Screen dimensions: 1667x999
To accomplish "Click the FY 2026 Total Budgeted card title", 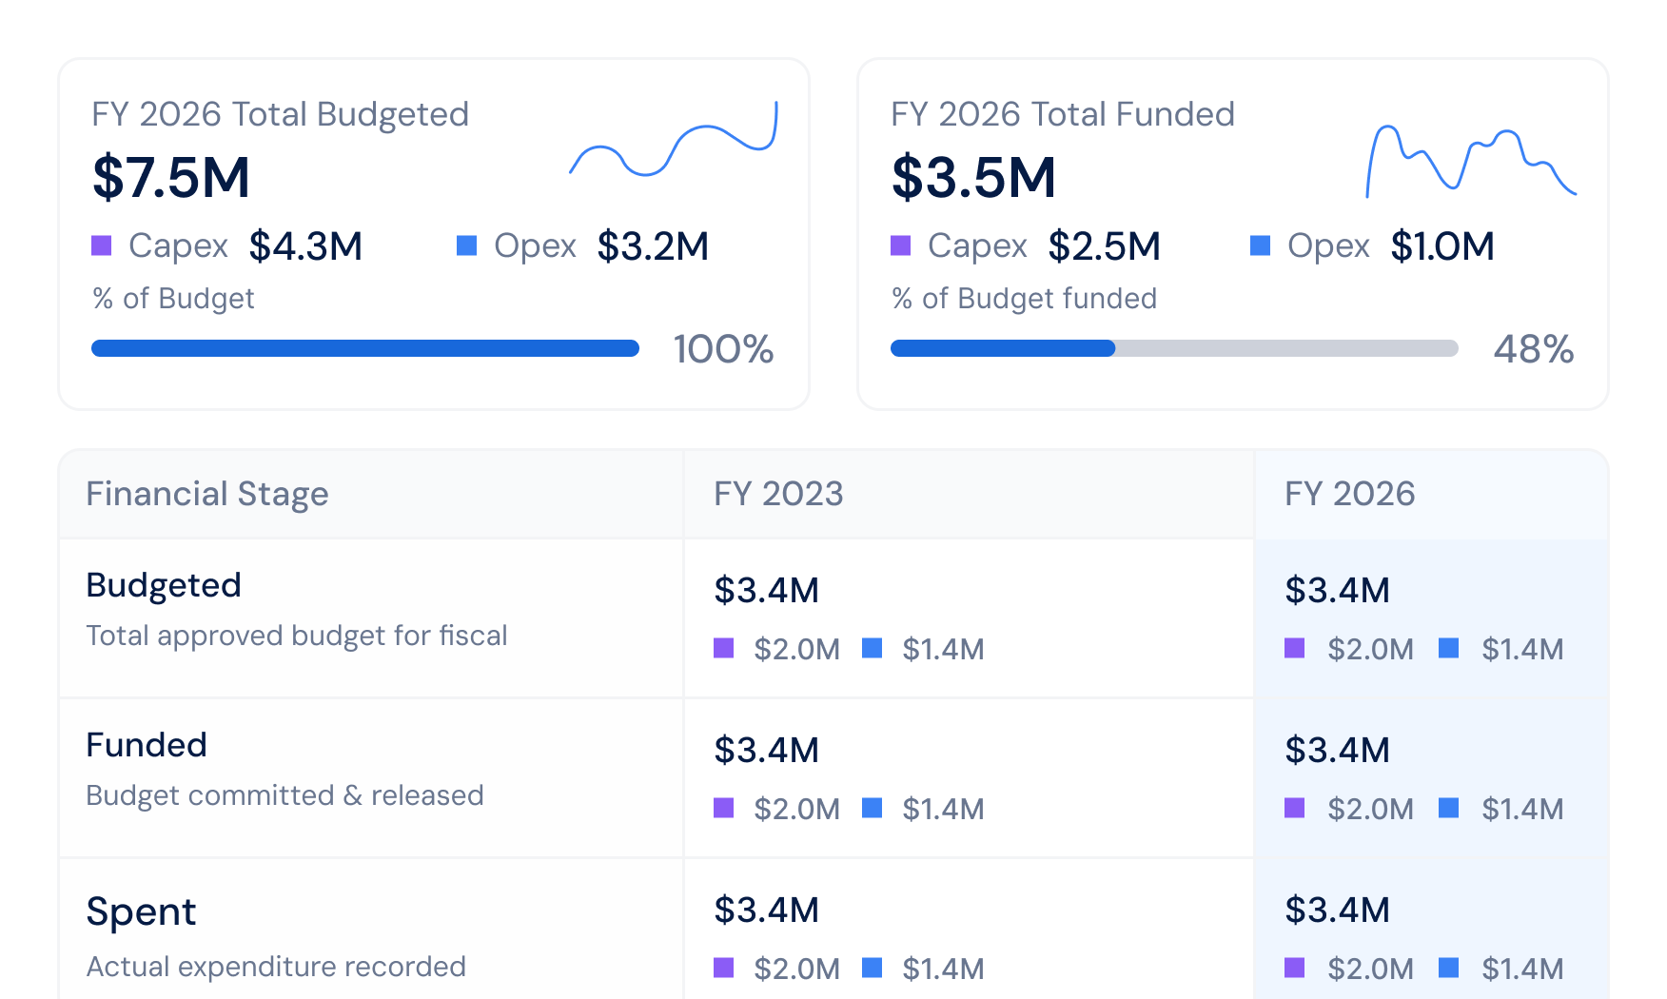I will (280, 114).
